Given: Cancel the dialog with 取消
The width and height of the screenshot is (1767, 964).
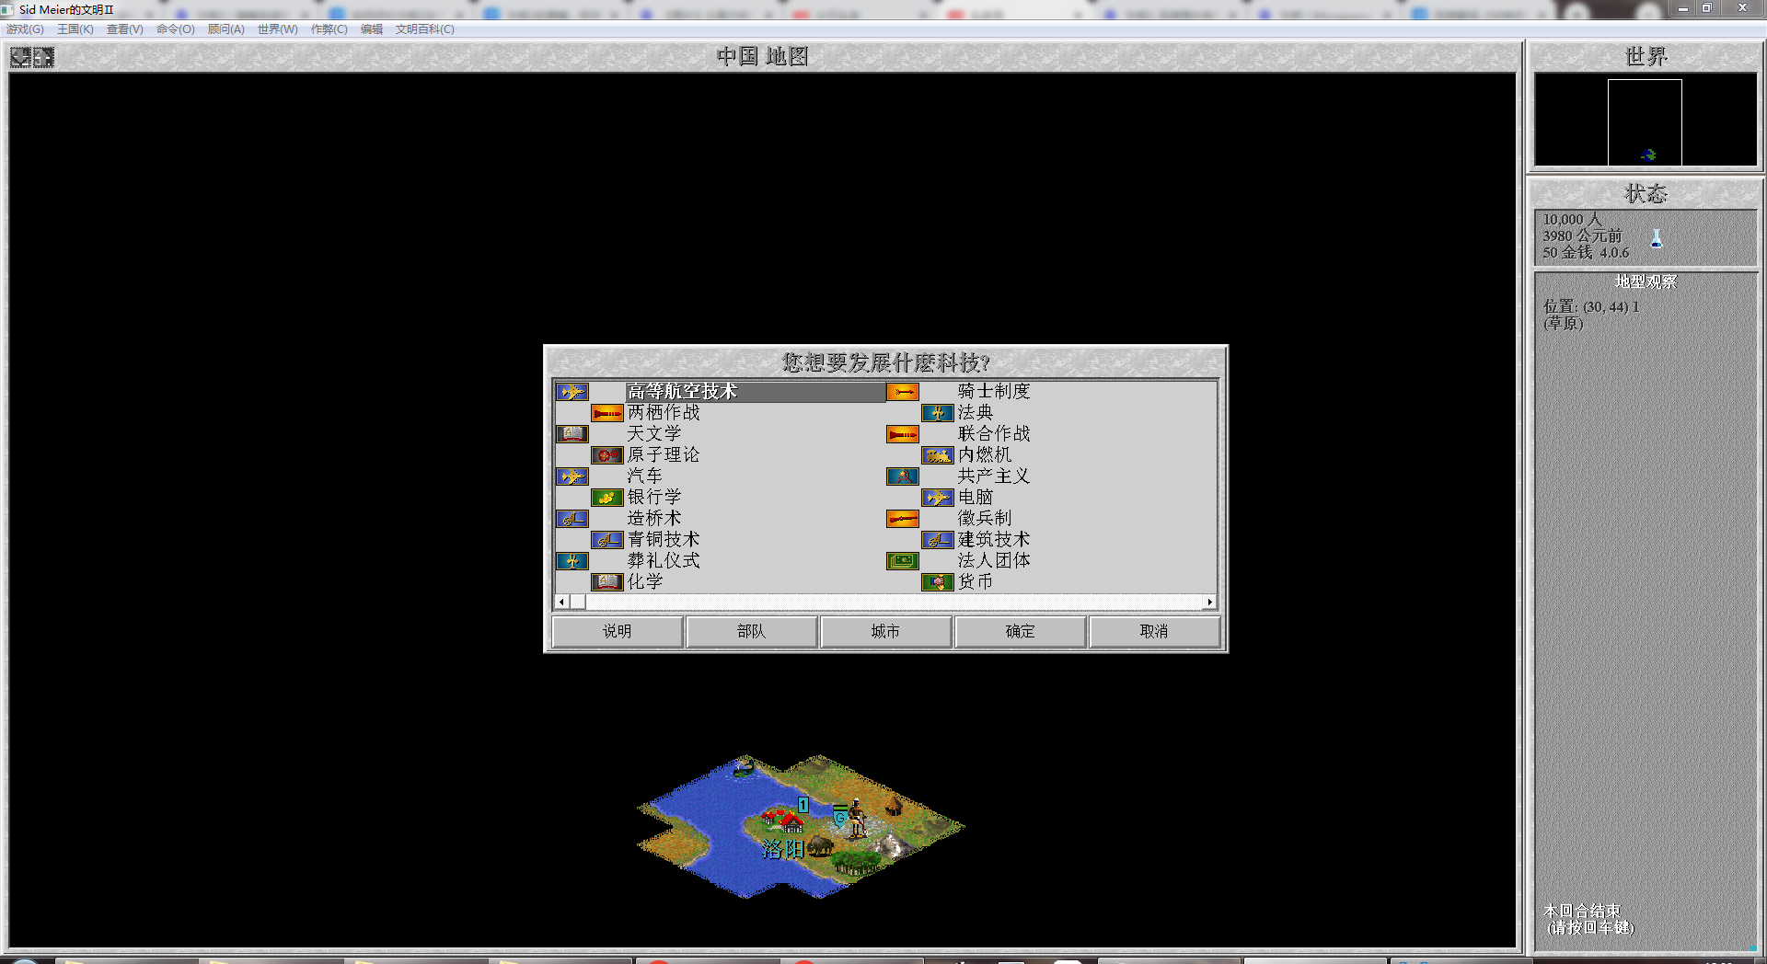Looking at the screenshot, I should click(x=1155, y=632).
